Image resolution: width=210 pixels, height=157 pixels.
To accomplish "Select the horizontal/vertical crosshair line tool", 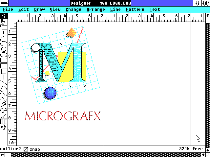I will [x=4, y=77].
